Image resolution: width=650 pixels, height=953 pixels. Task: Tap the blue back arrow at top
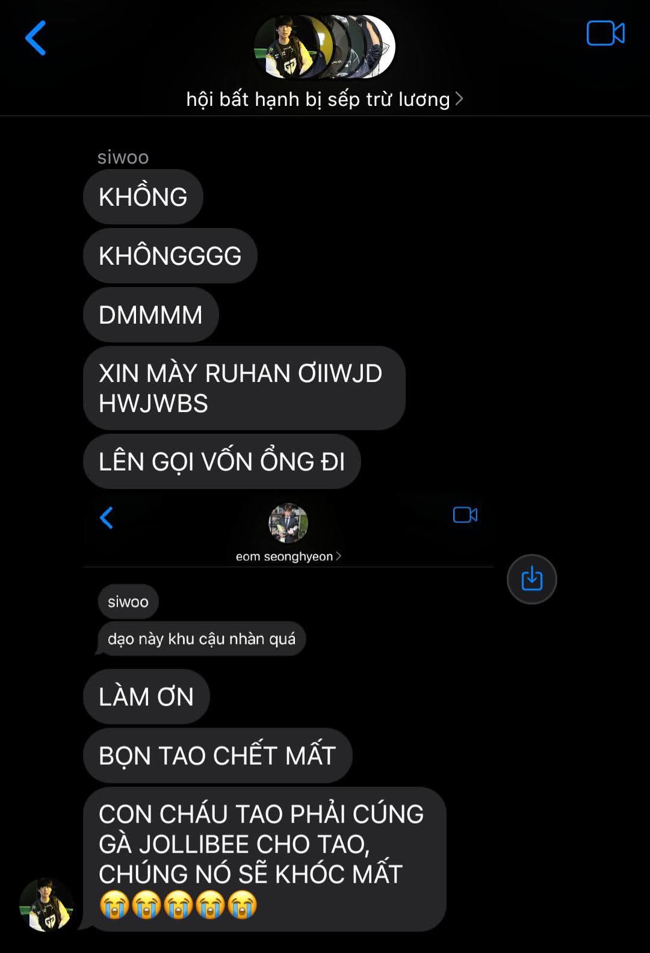coord(36,38)
